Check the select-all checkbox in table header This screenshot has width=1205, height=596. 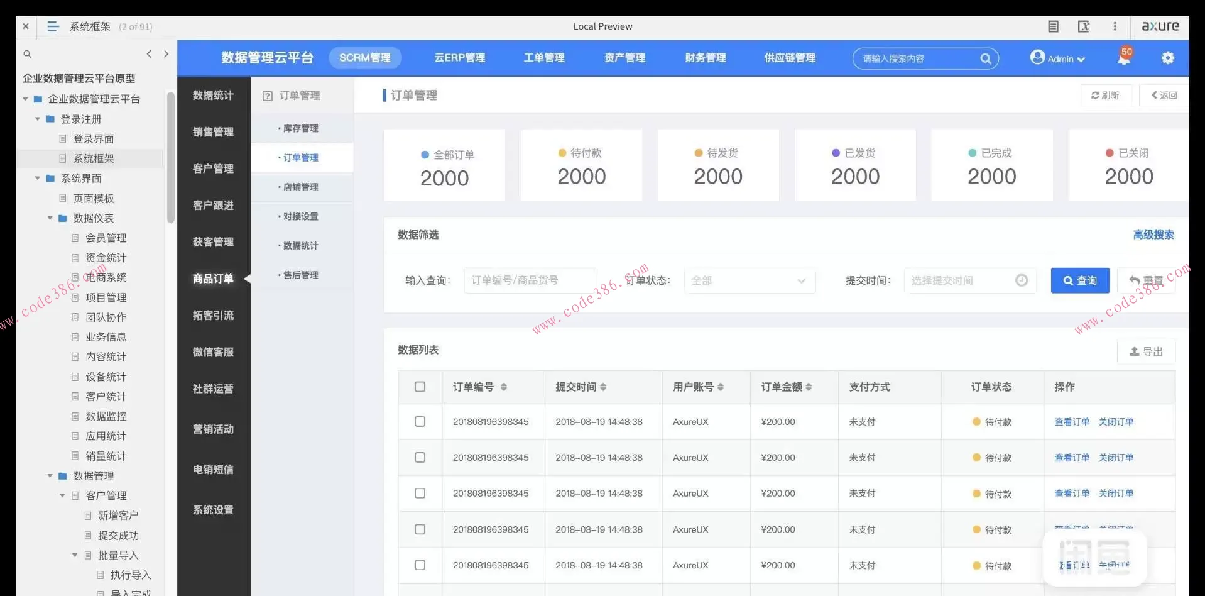point(420,387)
